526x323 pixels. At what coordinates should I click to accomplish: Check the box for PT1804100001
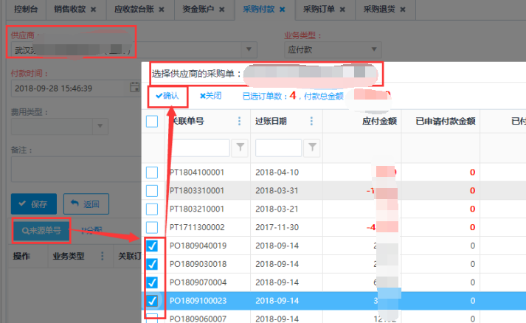152,173
